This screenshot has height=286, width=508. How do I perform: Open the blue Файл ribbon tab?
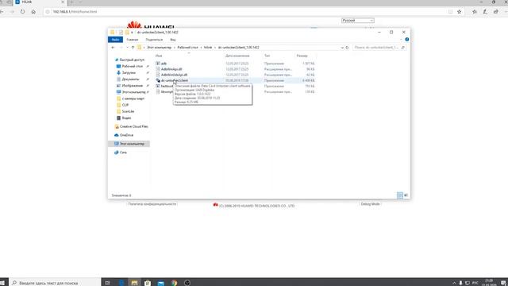pos(115,40)
